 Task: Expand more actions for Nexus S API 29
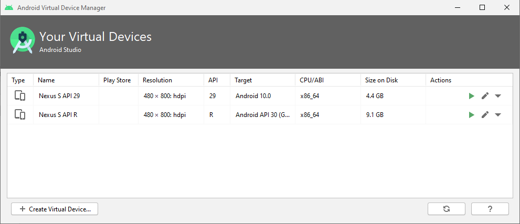click(498, 96)
